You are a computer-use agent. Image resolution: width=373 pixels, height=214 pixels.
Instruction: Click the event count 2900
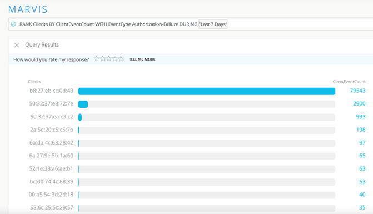(359, 104)
